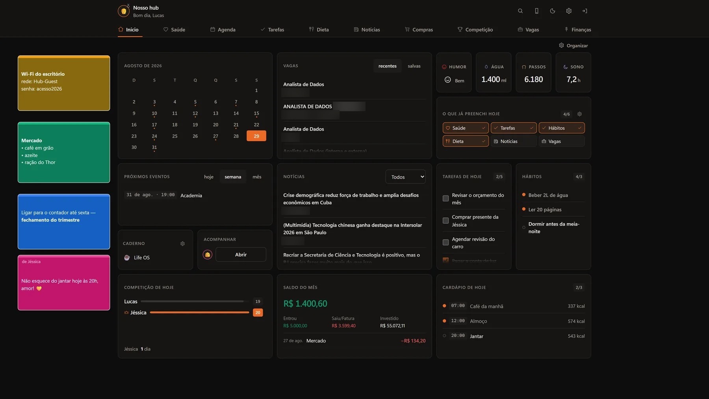Open the blue contador sticky note
Screen dimensions: 709x399
point(64,222)
